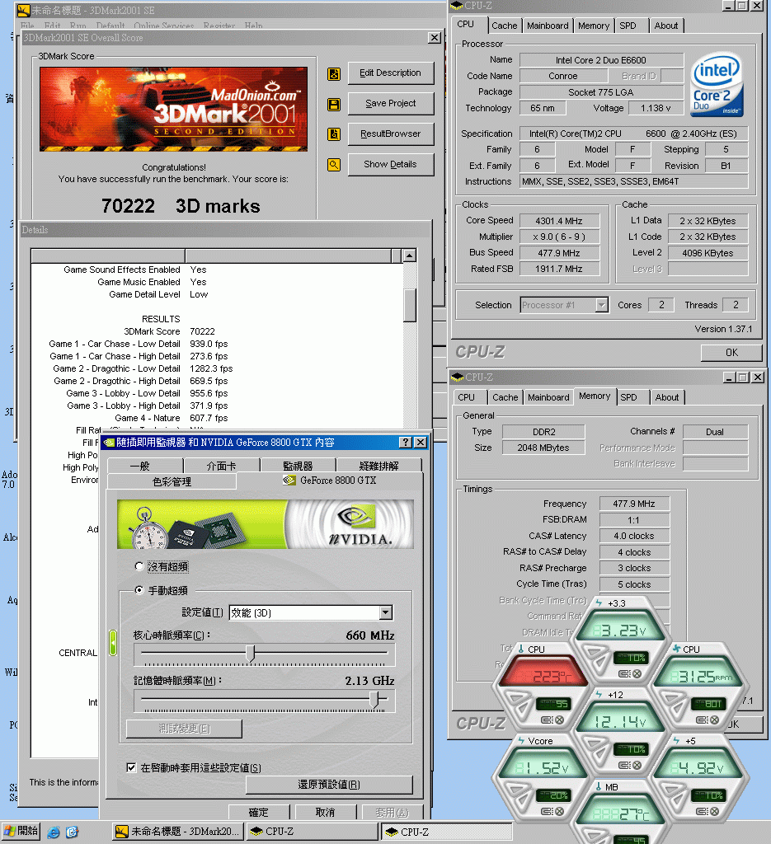Screen dimensions: 771x844
Task: Open Outlook Express from the quick launch bar
Action: coord(72,832)
